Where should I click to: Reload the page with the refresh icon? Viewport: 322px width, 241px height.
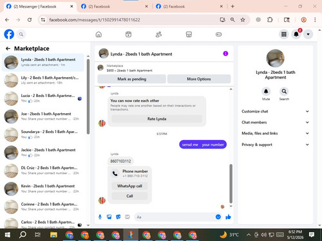tap(30, 20)
